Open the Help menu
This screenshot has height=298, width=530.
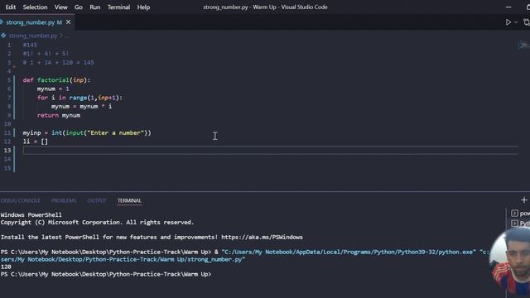(x=143, y=7)
